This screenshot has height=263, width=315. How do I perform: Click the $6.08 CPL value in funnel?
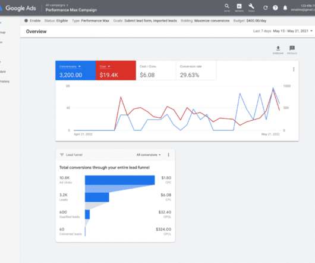pos(166,195)
